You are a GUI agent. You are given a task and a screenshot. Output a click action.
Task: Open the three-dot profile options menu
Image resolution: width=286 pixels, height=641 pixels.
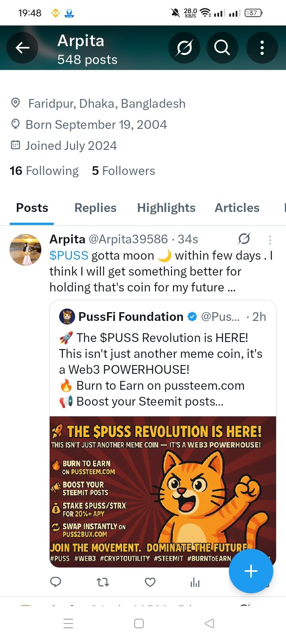262,48
